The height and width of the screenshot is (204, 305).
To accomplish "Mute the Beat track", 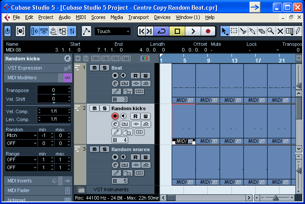I will (x=94, y=68).
